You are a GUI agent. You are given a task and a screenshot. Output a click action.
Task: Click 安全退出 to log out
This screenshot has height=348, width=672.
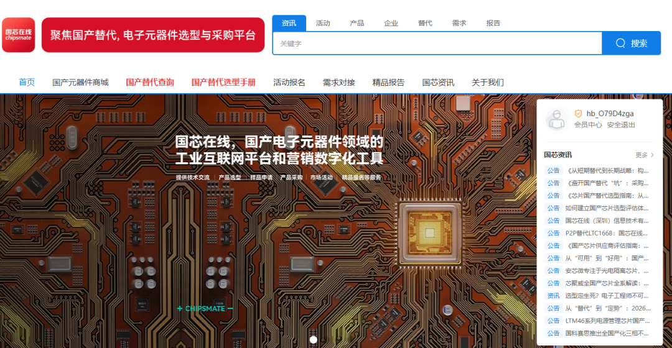pyautogui.click(x=621, y=125)
